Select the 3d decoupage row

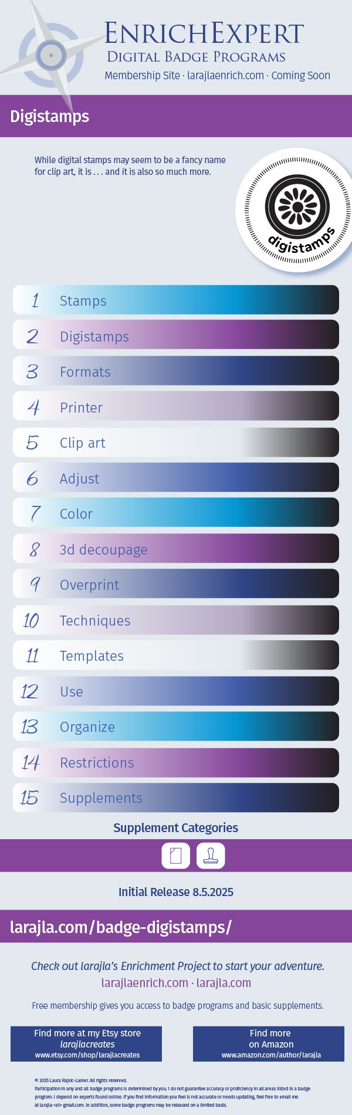point(175,549)
